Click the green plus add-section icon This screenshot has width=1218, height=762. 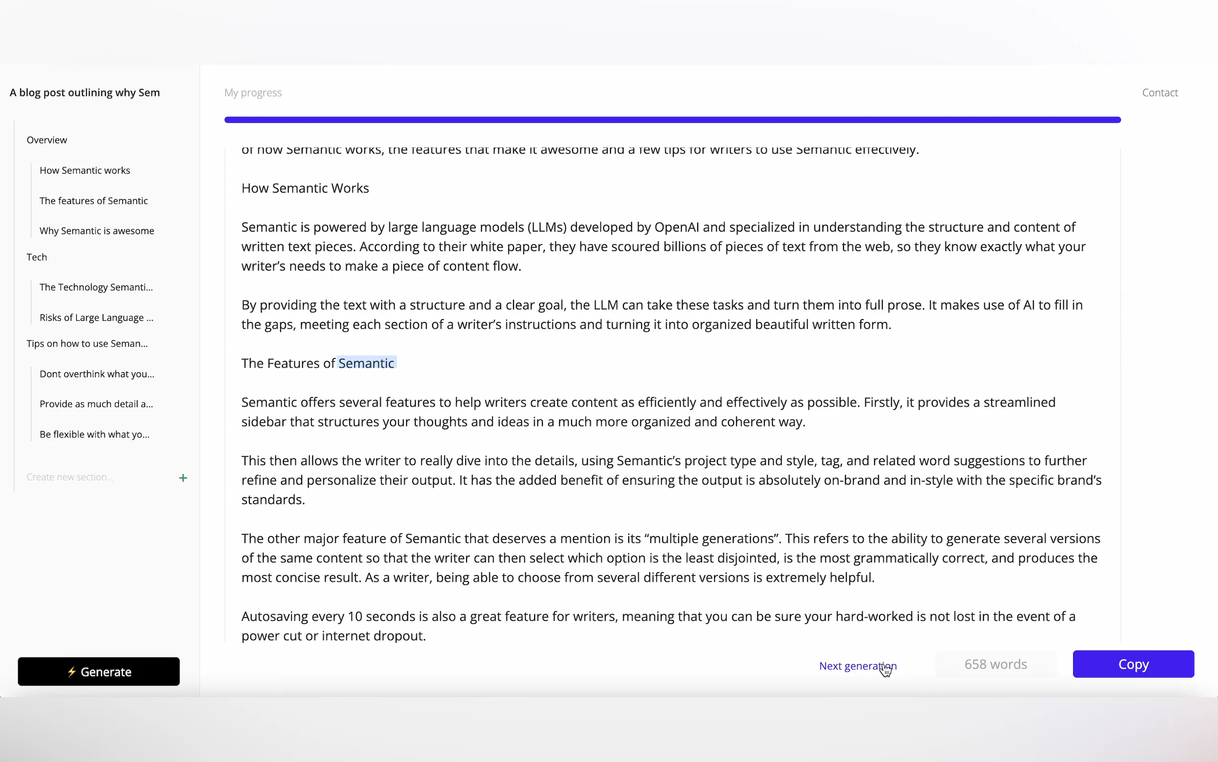[183, 478]
